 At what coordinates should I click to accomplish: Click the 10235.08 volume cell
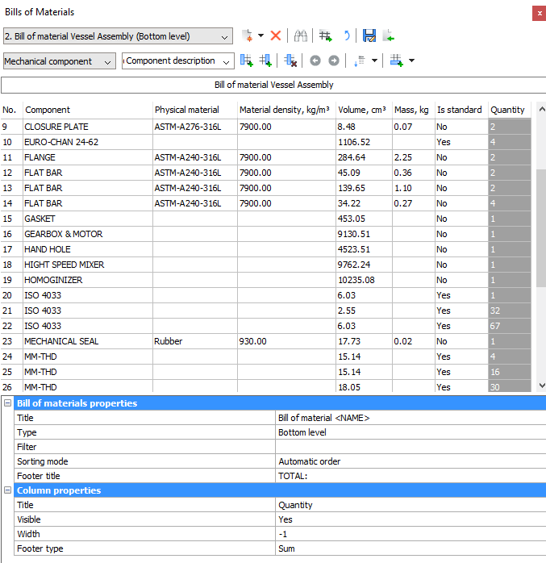pos(364,280)
